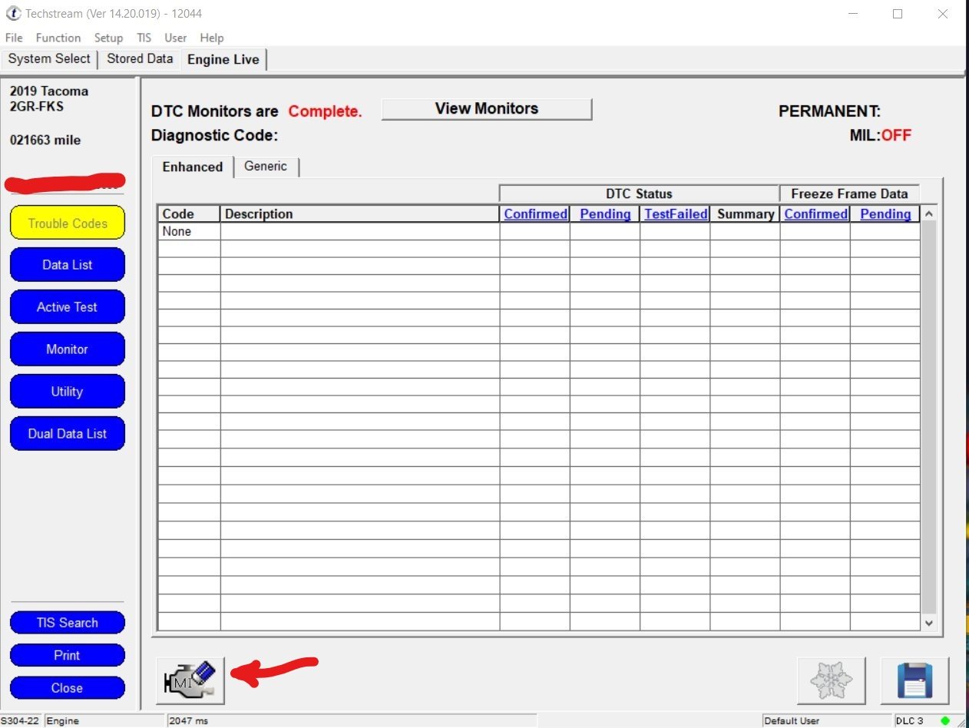This screenshot has width=969, height=728.
Task: Click the Summary column header
Action: pos(746,214)
